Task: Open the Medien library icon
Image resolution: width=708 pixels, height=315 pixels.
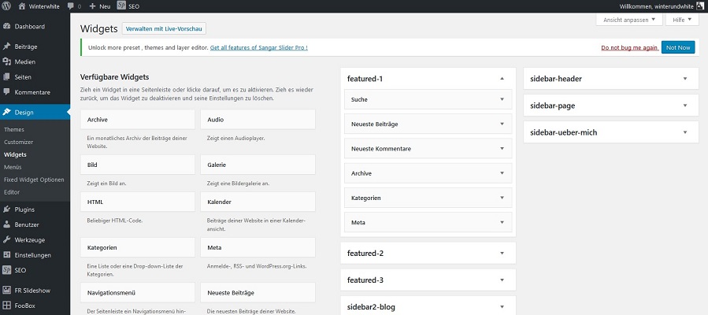Action: coord(7,62)
